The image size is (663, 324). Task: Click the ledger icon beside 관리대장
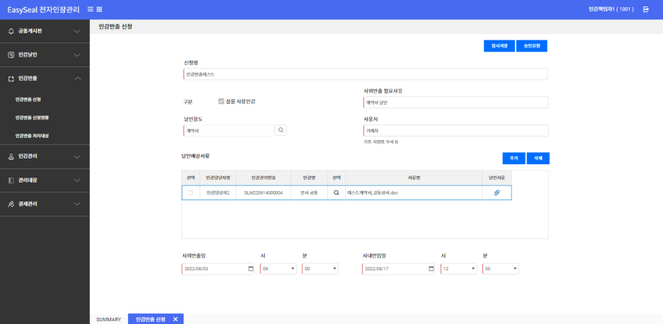(11, 180)
